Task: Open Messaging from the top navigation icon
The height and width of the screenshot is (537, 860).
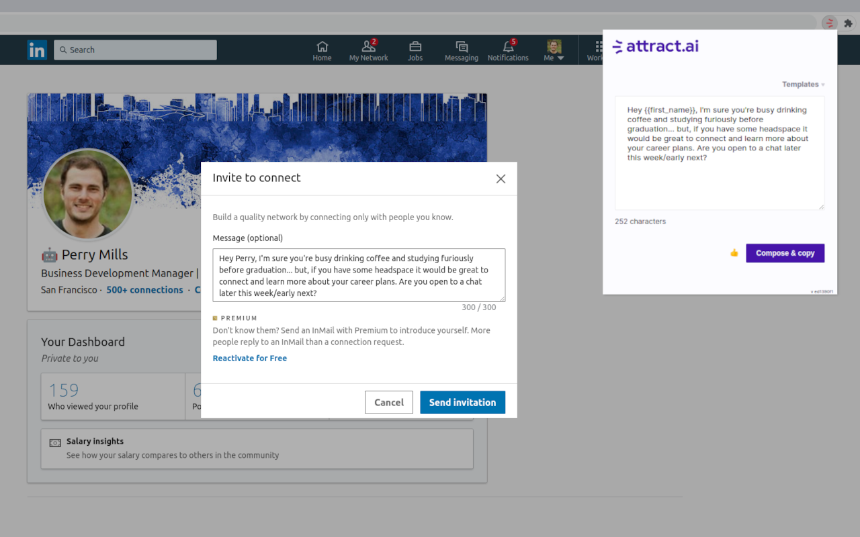Action: click(461, 50)
